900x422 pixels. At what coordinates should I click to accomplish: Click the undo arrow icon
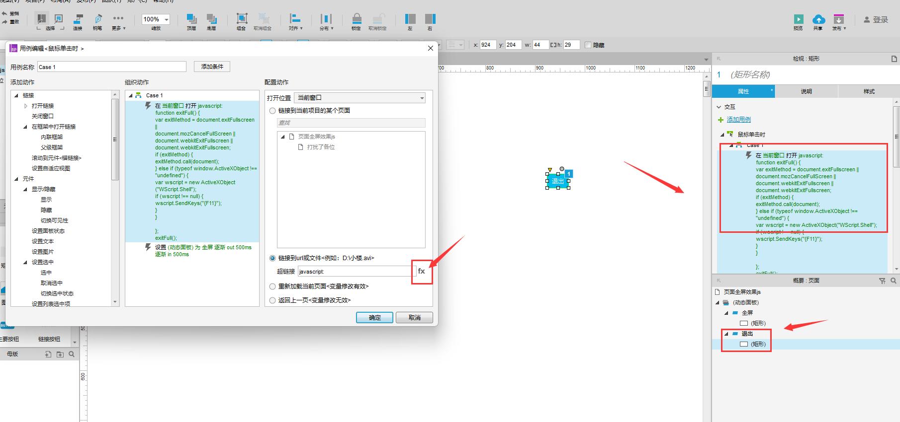4,13
